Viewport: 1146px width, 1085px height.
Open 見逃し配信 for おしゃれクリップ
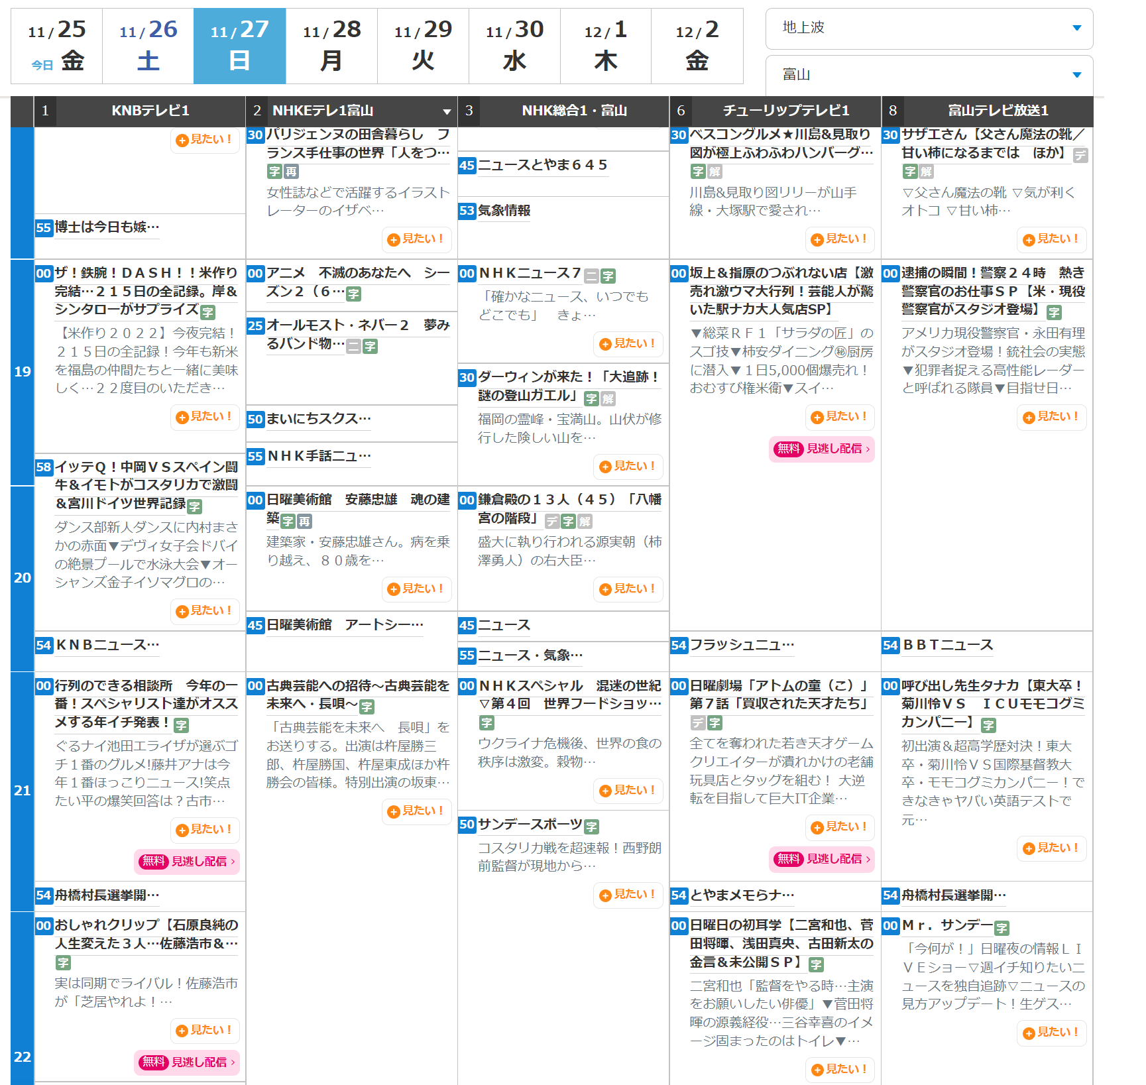[x=187, y=1063]
